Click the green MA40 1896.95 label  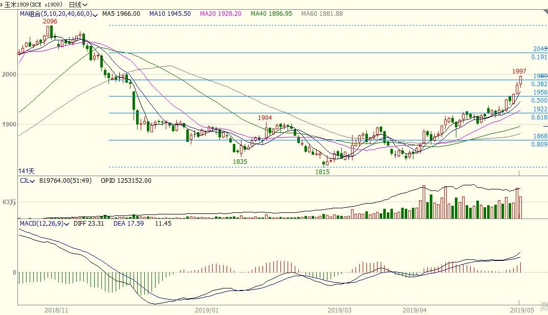pos(271,14)
